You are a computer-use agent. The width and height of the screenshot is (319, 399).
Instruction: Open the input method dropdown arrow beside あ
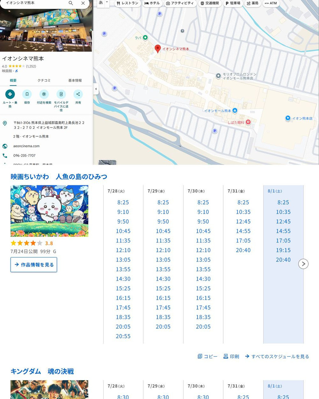[107, 2]
